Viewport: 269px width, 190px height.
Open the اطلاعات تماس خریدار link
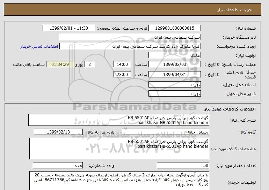coord(39,46)
